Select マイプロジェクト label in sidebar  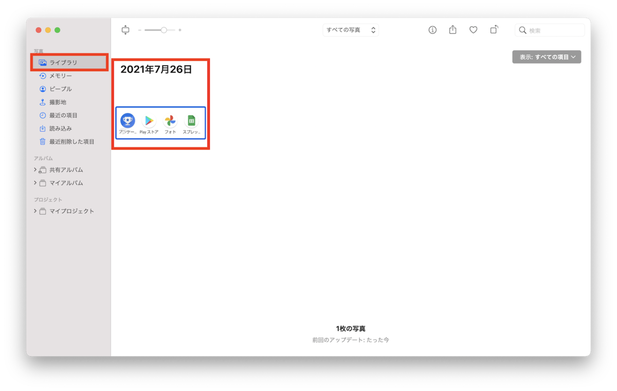point(71,211)
